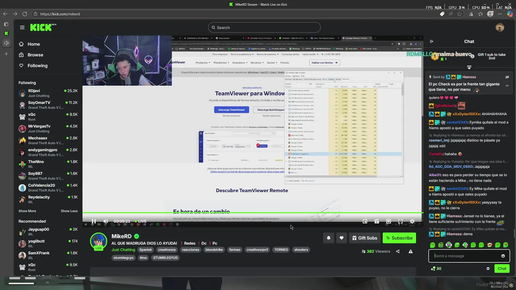
Task: Send chat message with Chat button
Action: (502, 269)
